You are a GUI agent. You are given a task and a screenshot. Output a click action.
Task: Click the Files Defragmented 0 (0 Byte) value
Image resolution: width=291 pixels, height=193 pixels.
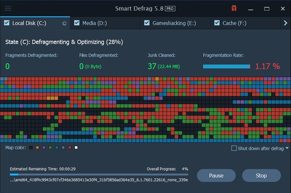pyautogui.click(x=91, y=66)
